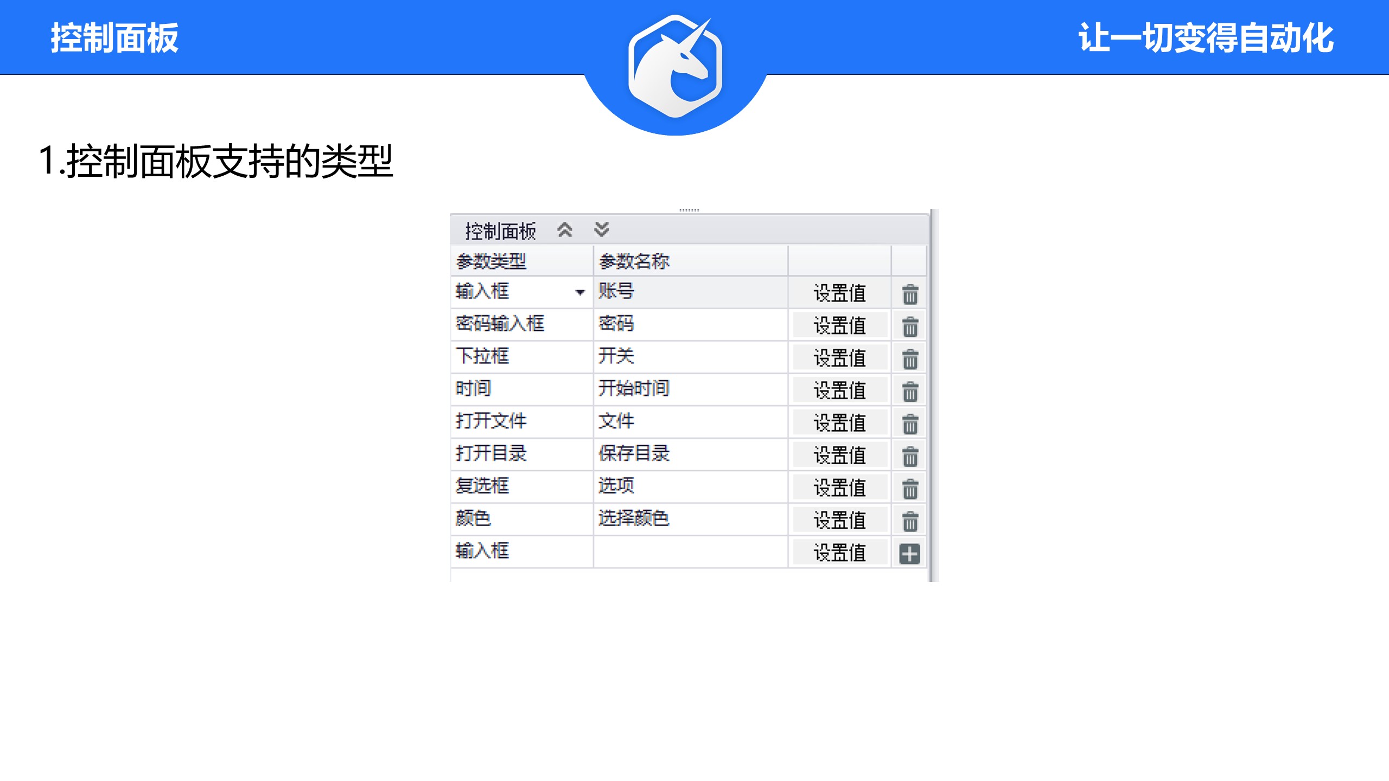Click trash icon for 开关 row
Image resolution: width=1389 pixels, height=781 pixels.
910,359
